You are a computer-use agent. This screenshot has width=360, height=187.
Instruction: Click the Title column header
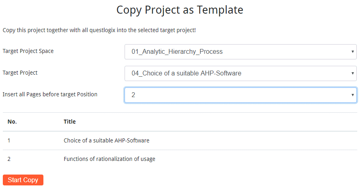coord(70,122)
